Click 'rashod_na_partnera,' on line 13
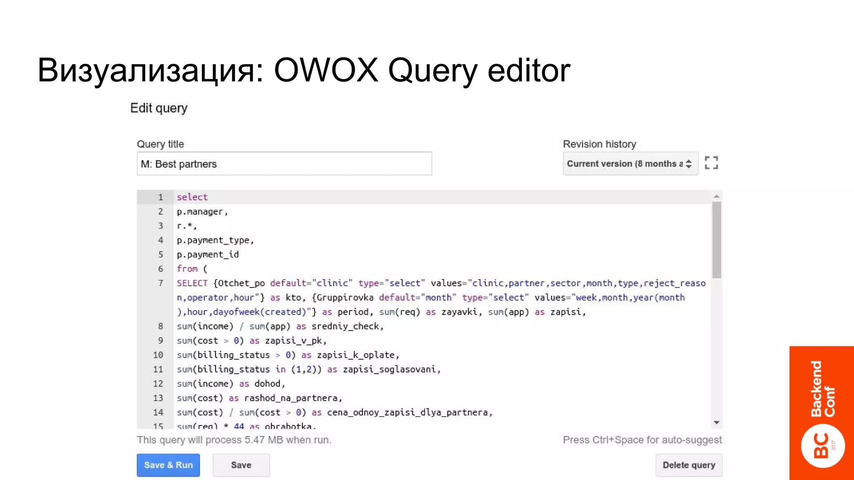The image size is (854, 480). coord(293,398)
